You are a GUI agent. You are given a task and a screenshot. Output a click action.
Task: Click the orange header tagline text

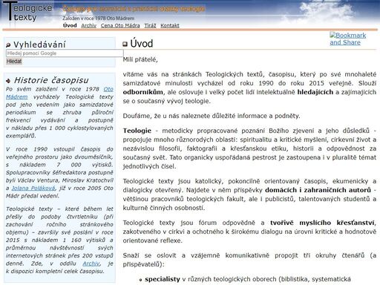pos(134,9)
